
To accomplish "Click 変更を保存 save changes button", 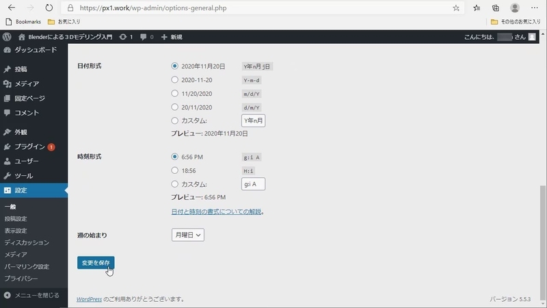I will pos(96,263).
